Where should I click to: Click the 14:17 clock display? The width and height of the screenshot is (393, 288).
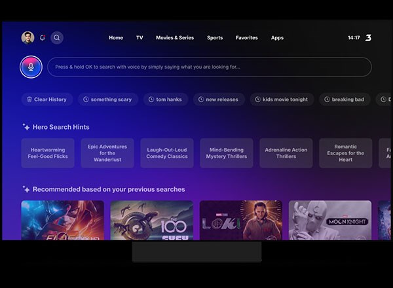pyautogui.click(x=354, y=38)
